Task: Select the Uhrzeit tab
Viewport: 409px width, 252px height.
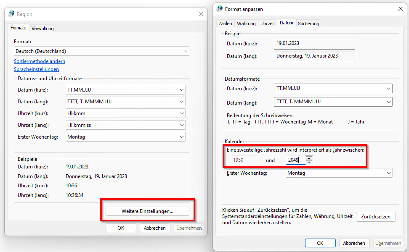Action: click(268, 24)
